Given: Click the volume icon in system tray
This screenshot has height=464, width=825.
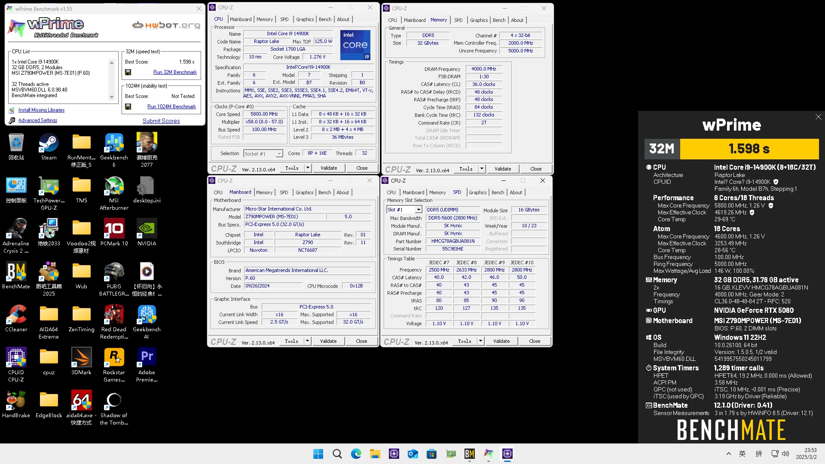Looking at the screenshot, I should [x=785, y=454].
